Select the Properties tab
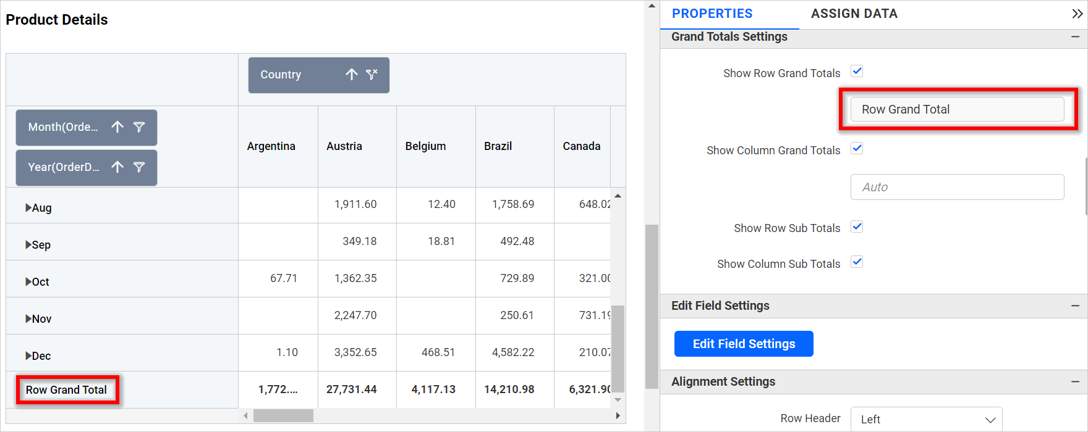This screenshot has width=1088, height=432. (712, 14)
